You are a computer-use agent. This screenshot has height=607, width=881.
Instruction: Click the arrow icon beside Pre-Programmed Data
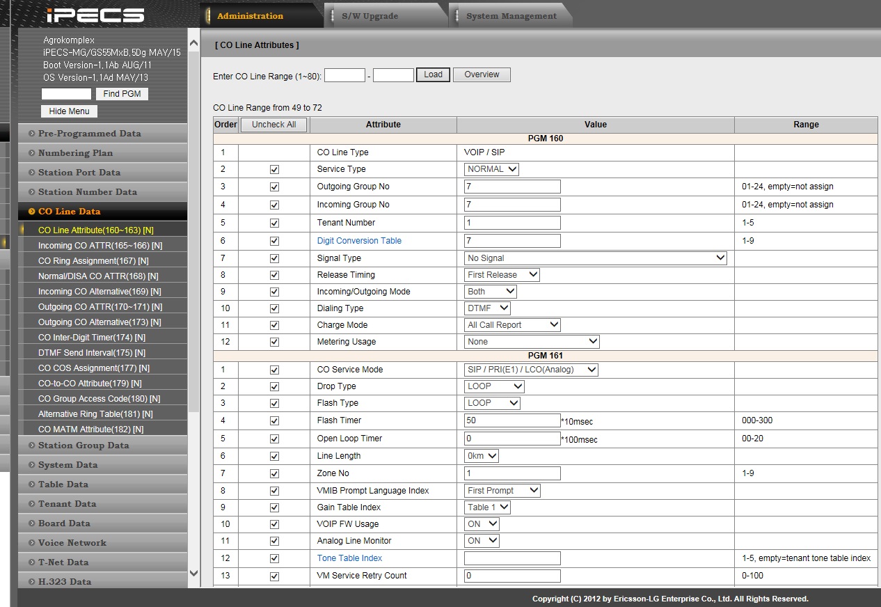point(32,134)
